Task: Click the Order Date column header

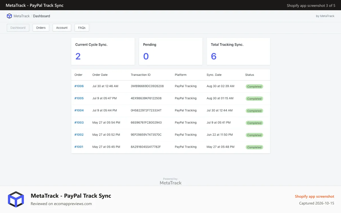Action: click(x=100, y=75)
